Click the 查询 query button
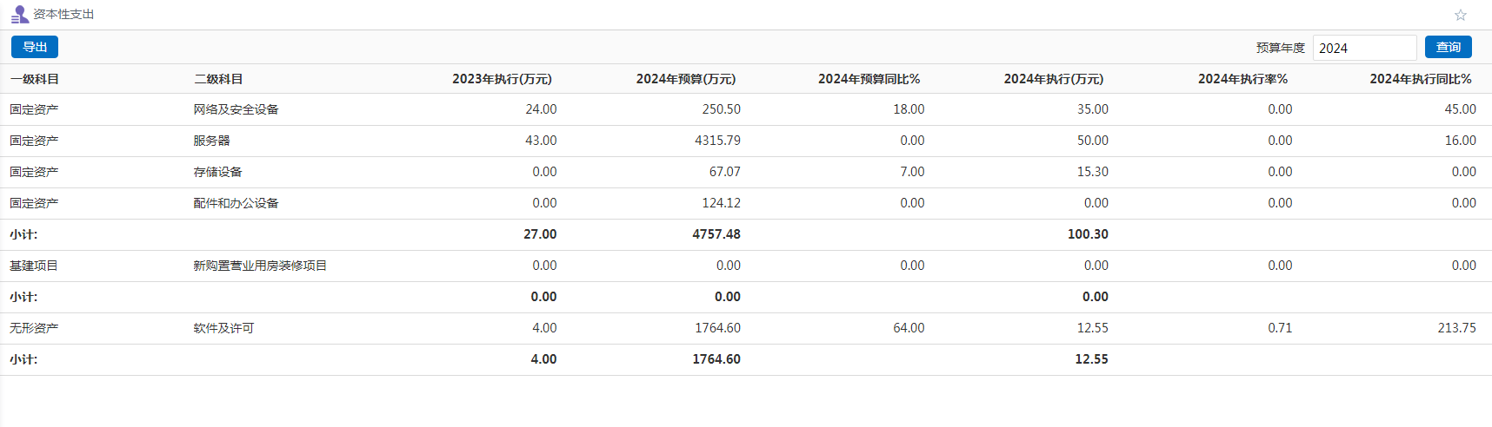 pos(1448,47)
